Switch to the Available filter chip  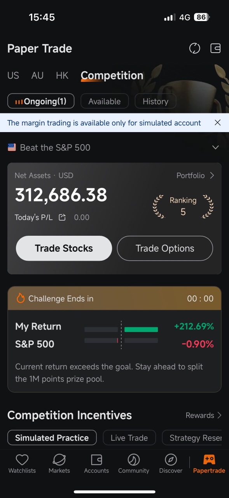pos(105,101)
